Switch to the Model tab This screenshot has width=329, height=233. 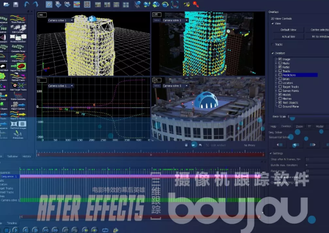point(320,126)
